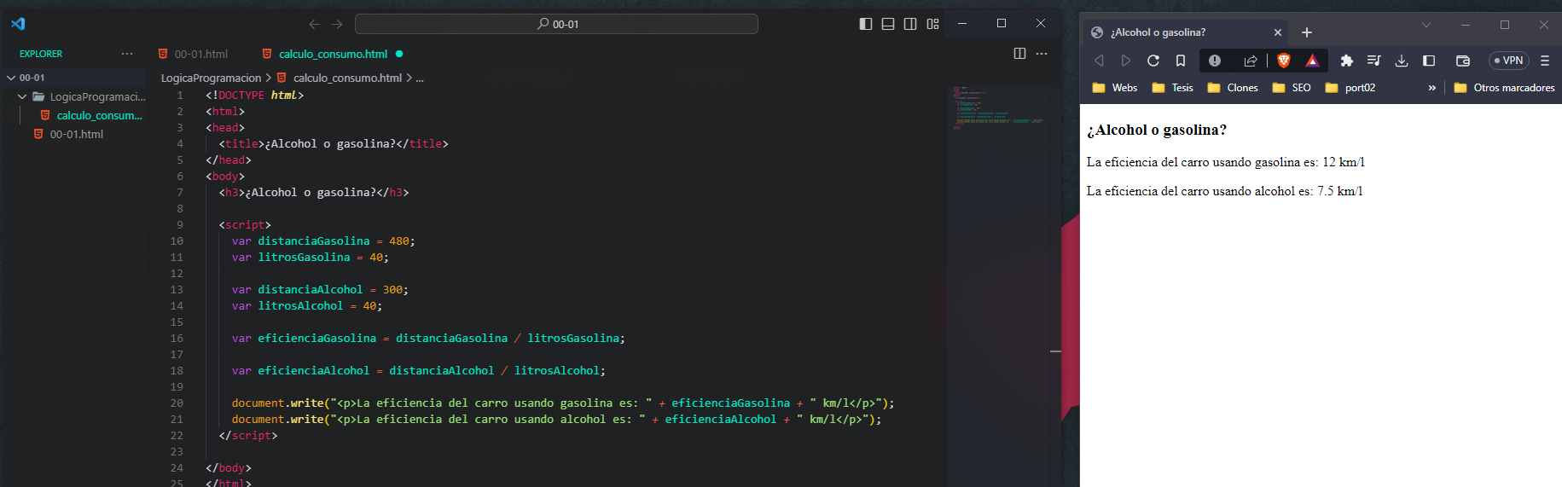The height and width of the screenshot is (487, 1562).
Task: Toggle the VS Code primary side bar
Action: (x=866, y=24)
